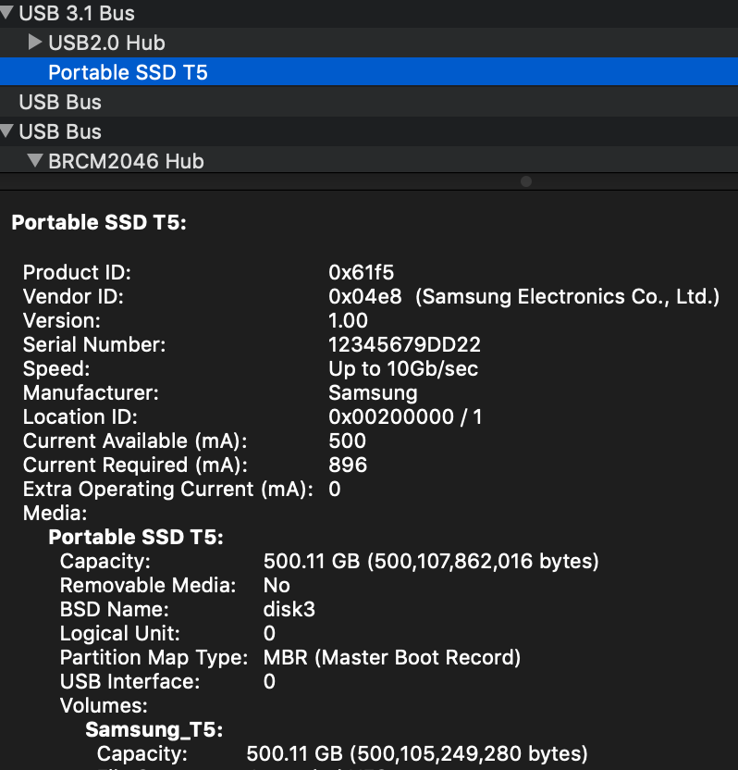Collapse the second USB Bus disclosure triangle
The width and height of the screenshot is (738, 770).
pyautogui.click(x=7, y=131)
